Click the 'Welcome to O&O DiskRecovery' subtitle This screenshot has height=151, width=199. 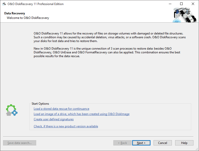click(x=28, y=18)
